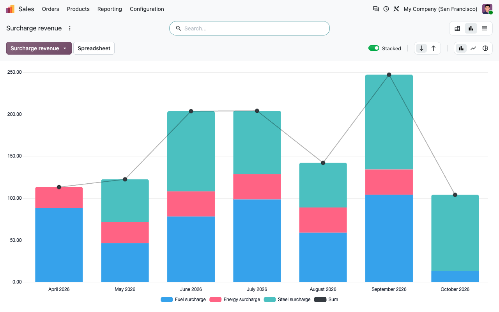Click the May 2026 Energy surcharge bar segment
This screenshot has width=499, height=312.
tap(125, 233)
